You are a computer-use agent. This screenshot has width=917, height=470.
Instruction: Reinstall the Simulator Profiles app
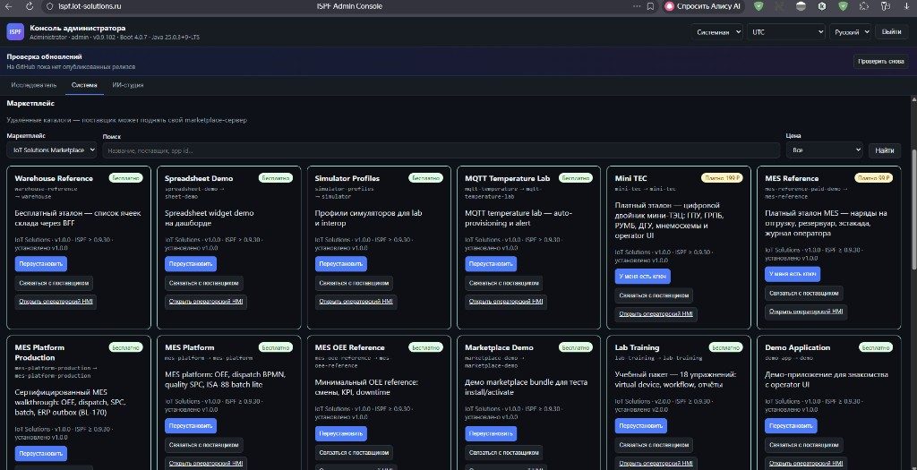341,263
